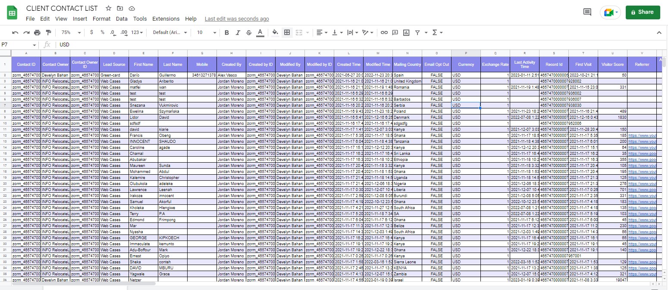Toggle strikethrough formatting
The width and height of the screenshot is (668, 290).
249,33
